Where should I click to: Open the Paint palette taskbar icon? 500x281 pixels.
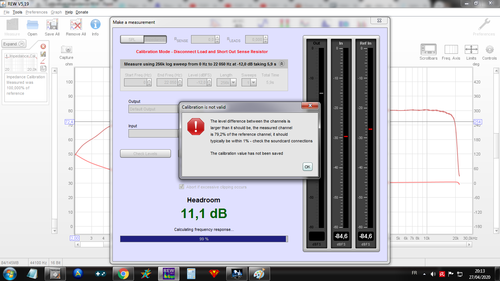pyautogui.click(x=259, y=274)
